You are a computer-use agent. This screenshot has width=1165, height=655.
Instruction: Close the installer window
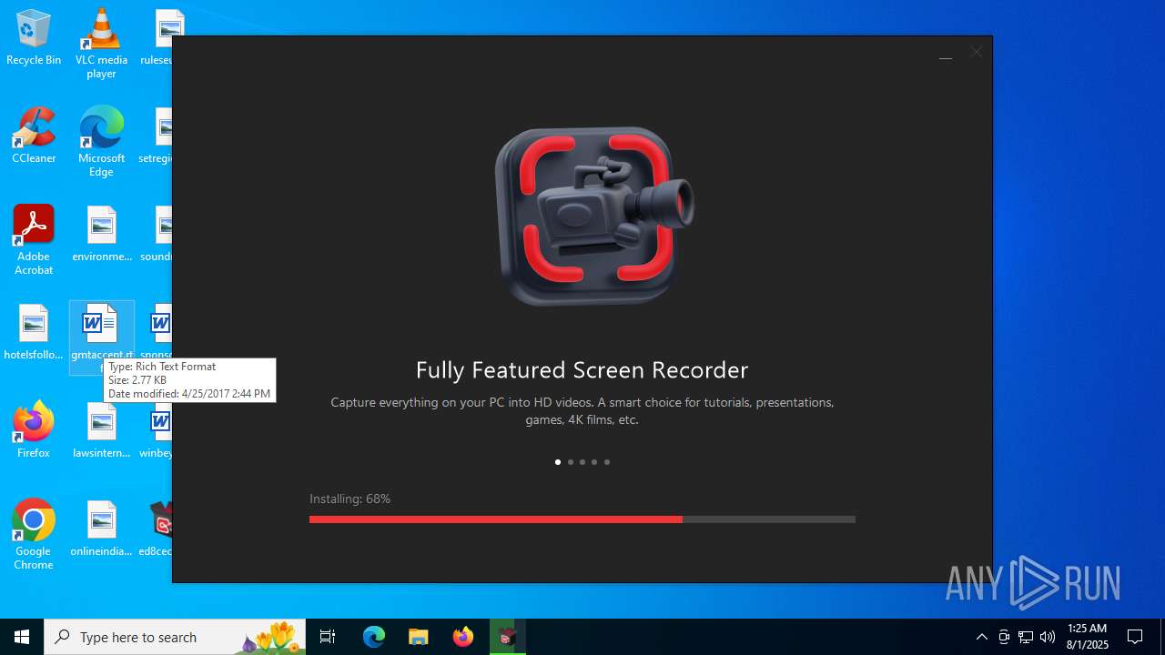pyautogui.click(x=976, y=53)
